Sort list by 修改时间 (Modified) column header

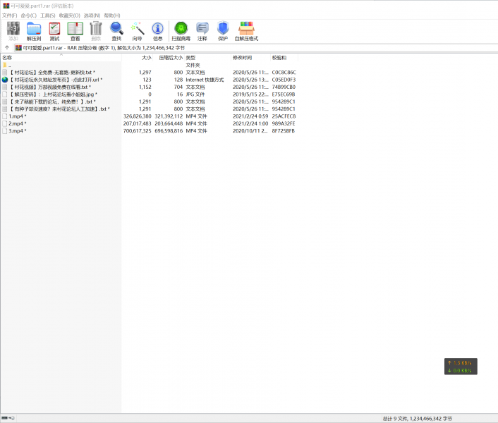pyautogui.click(x=242, y=57)
